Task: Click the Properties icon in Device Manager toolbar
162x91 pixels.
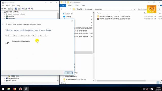Action: click(x=12, y=9)
